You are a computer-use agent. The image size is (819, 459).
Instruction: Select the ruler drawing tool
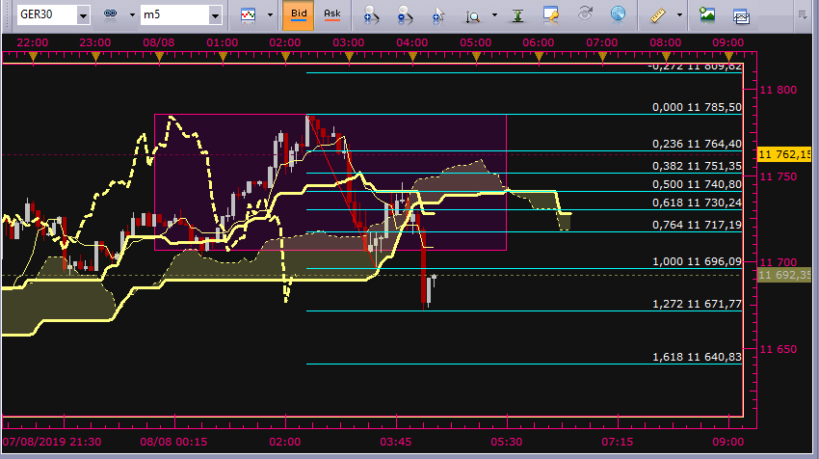658,15
